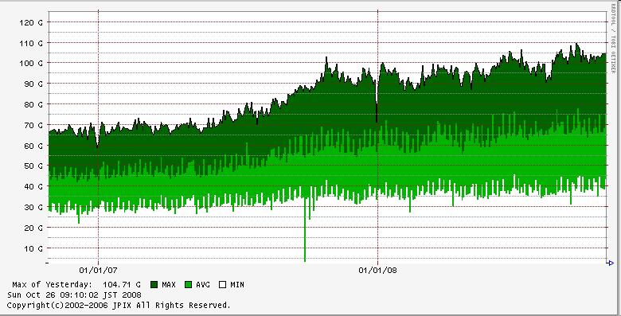Click the blue arrow at x-axis end
The height and width of the screenshot is (316, 621).
[x=611, y=263]
